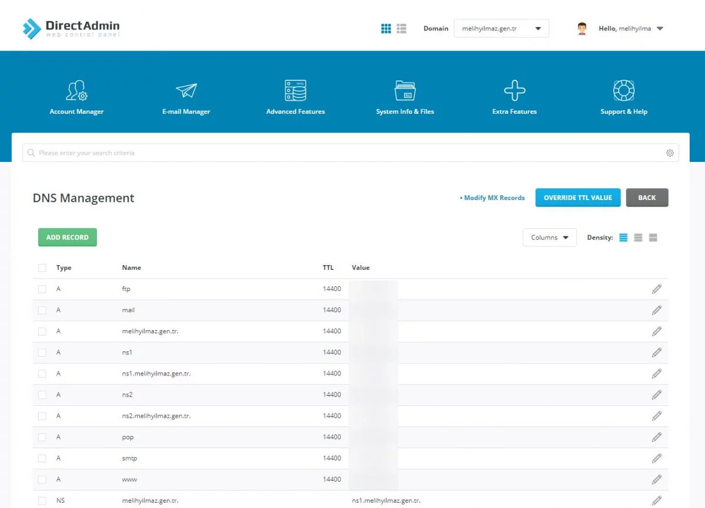Toggle the select-all records checkbox
Screen dimensions: 705x508
pyautogui.click(x=42, y=268)
